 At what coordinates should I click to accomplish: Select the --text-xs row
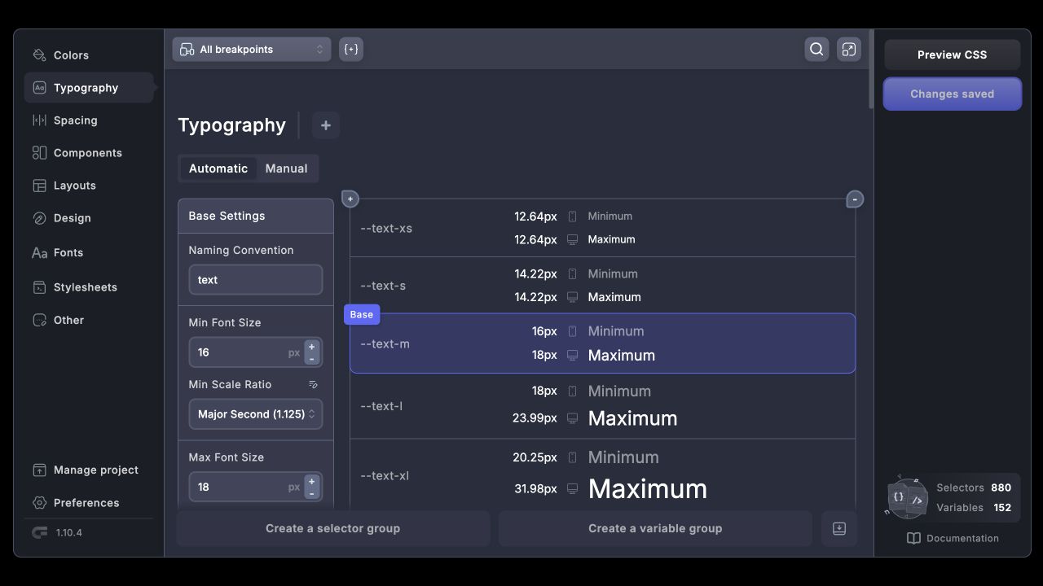603,229
